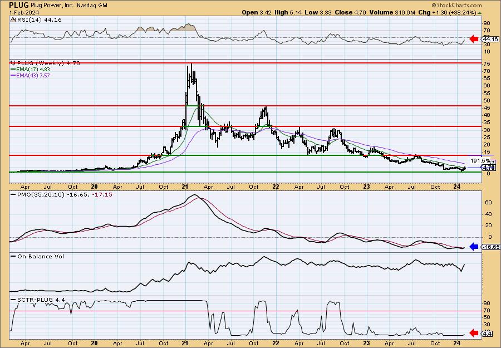
Task: Click the On Balance Vol label
Action: 40,256
